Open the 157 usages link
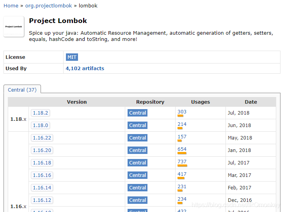Viewport: 284px width, 212px height. coord(182,137)
